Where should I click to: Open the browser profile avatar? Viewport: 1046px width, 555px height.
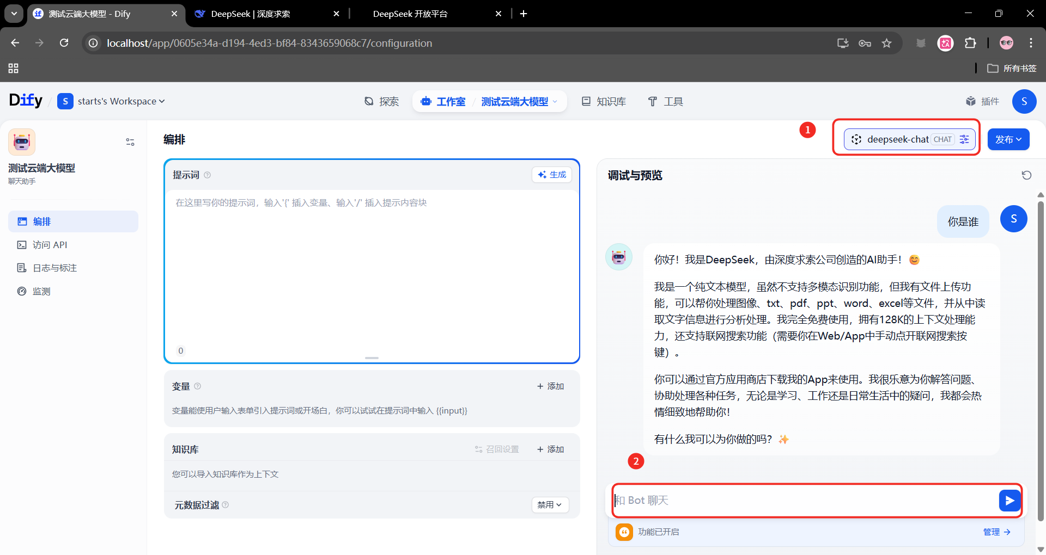[x=1006, y=43]
